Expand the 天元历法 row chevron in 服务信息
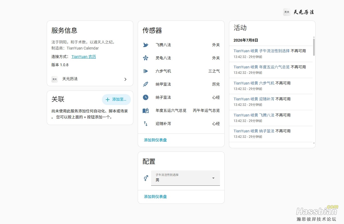Viewport: 344px width, 224px height. tap(125, 79)
